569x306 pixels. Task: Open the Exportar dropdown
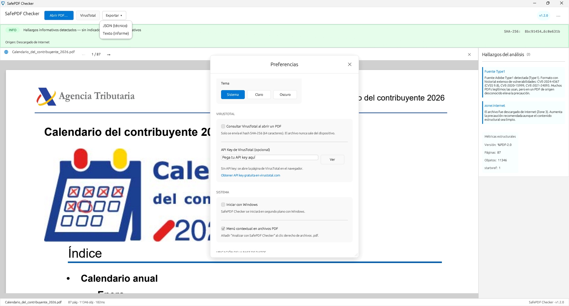point(114,15)
